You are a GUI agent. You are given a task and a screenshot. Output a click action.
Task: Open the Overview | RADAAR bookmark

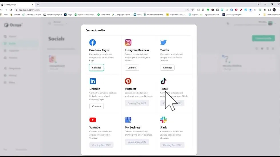pyautogui.click(x=32, y=15)
